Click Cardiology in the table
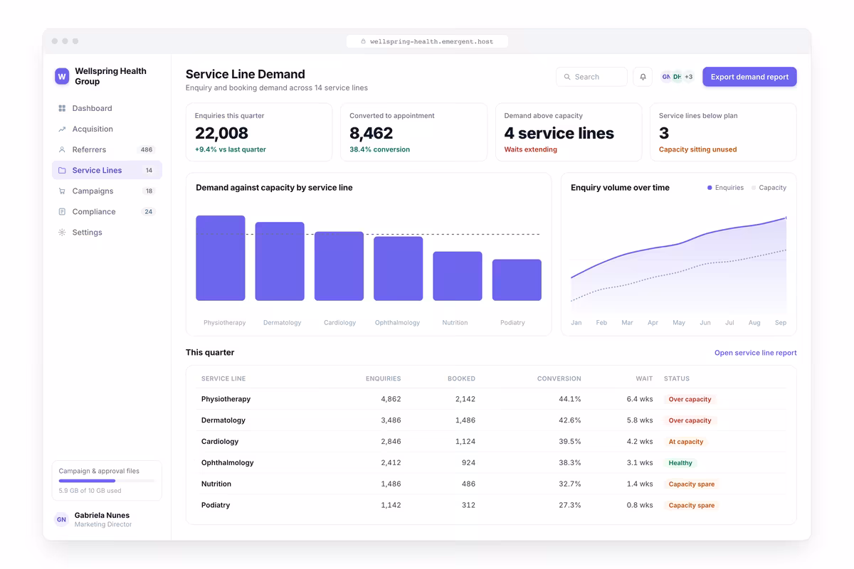 pyautogui.click(x=220, y=442)
